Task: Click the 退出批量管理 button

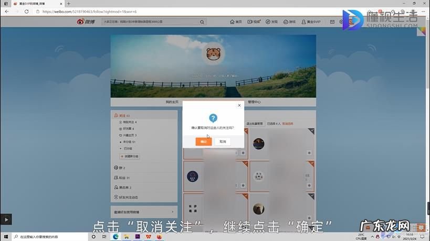Action: (x=255, y=124)
